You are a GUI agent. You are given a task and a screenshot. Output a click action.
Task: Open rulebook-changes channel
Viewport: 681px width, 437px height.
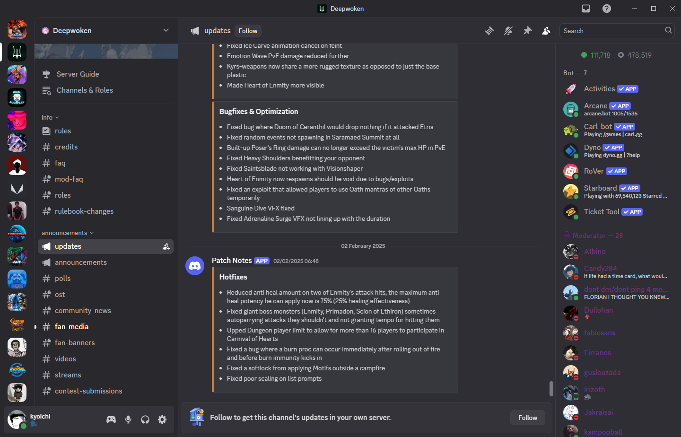pos(106,211)
